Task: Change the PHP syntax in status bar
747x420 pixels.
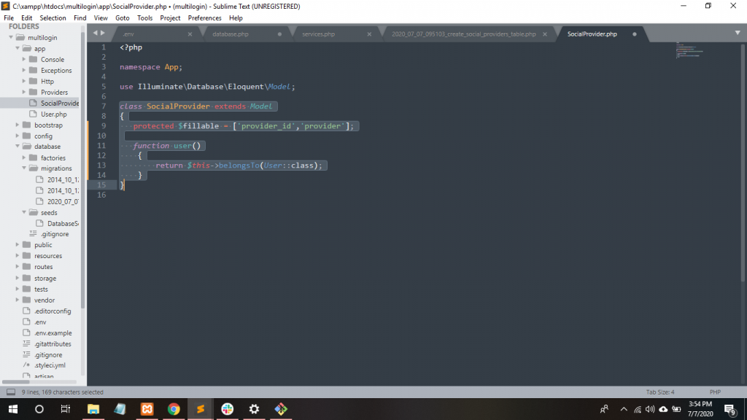Action: tap(715, 392)
